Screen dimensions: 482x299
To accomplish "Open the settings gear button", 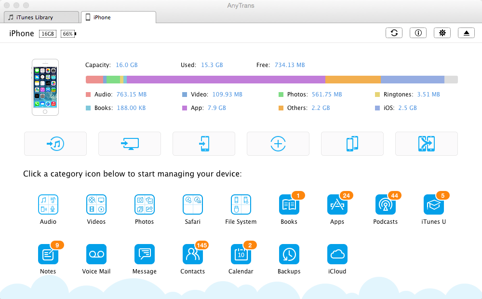I will point(442,33).
